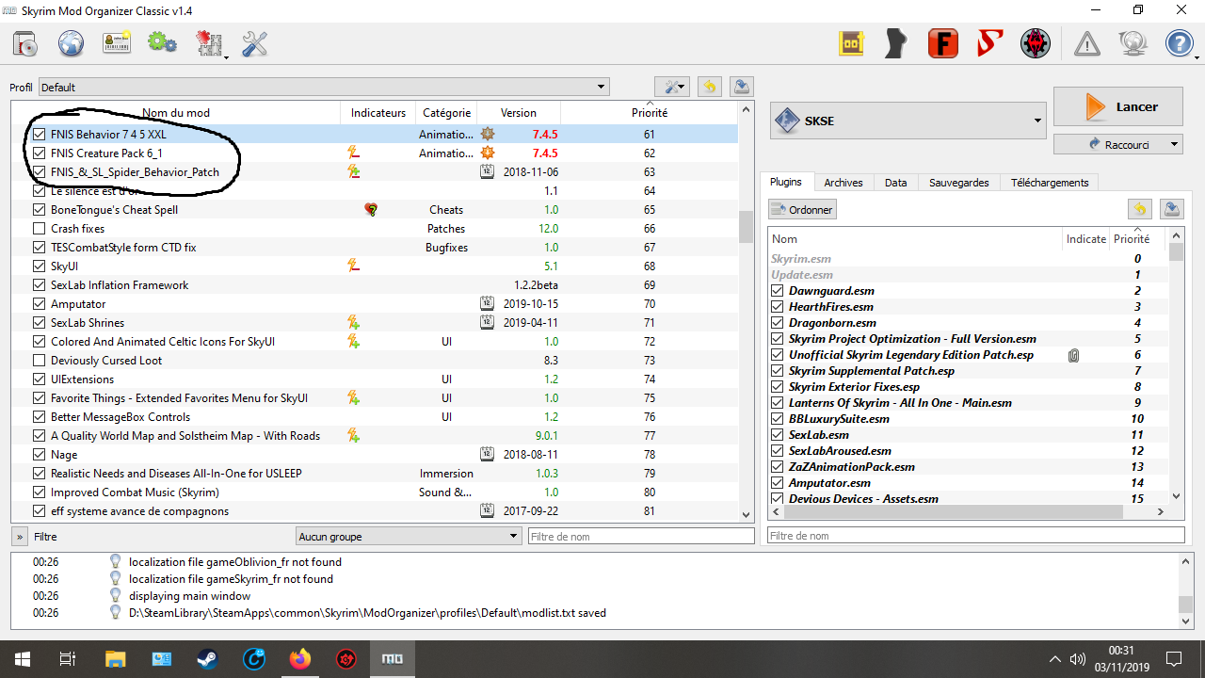Image resolution: width=1205 pixels, height=678 pixels.
Task: Open the SKSE executable dropdown
Action: point(908,121)
